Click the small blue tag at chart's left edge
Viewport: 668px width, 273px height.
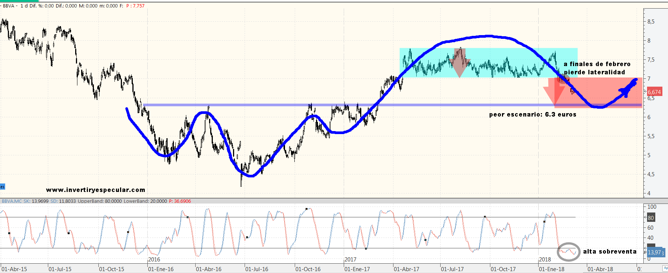[x=2, y=187]
